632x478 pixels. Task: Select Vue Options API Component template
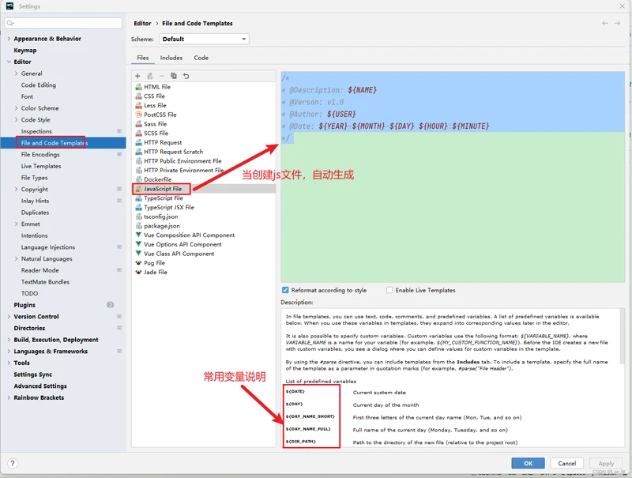182,244
